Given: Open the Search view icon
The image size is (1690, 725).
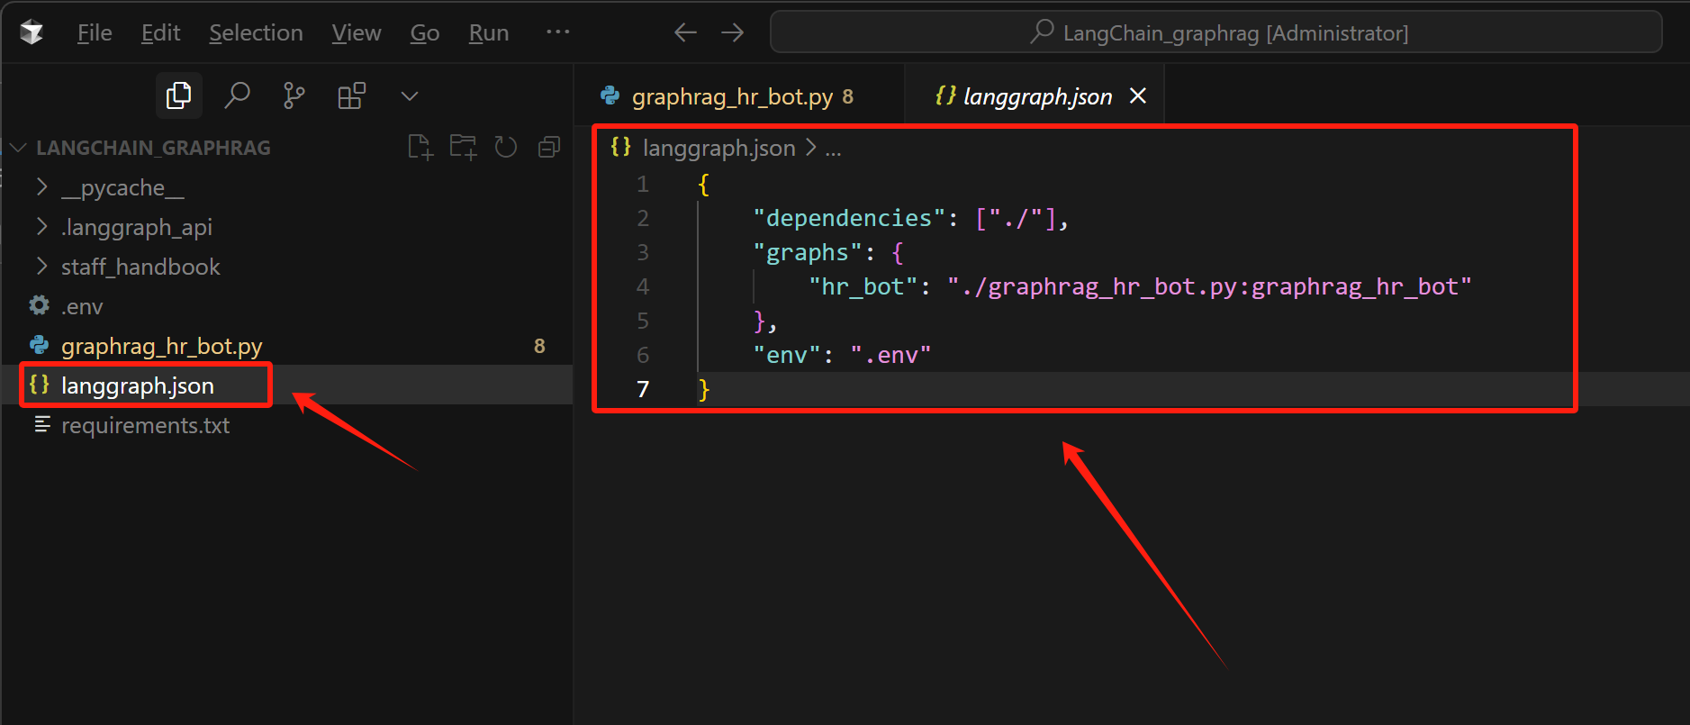Looking at the screenshot, I should 237,95.
